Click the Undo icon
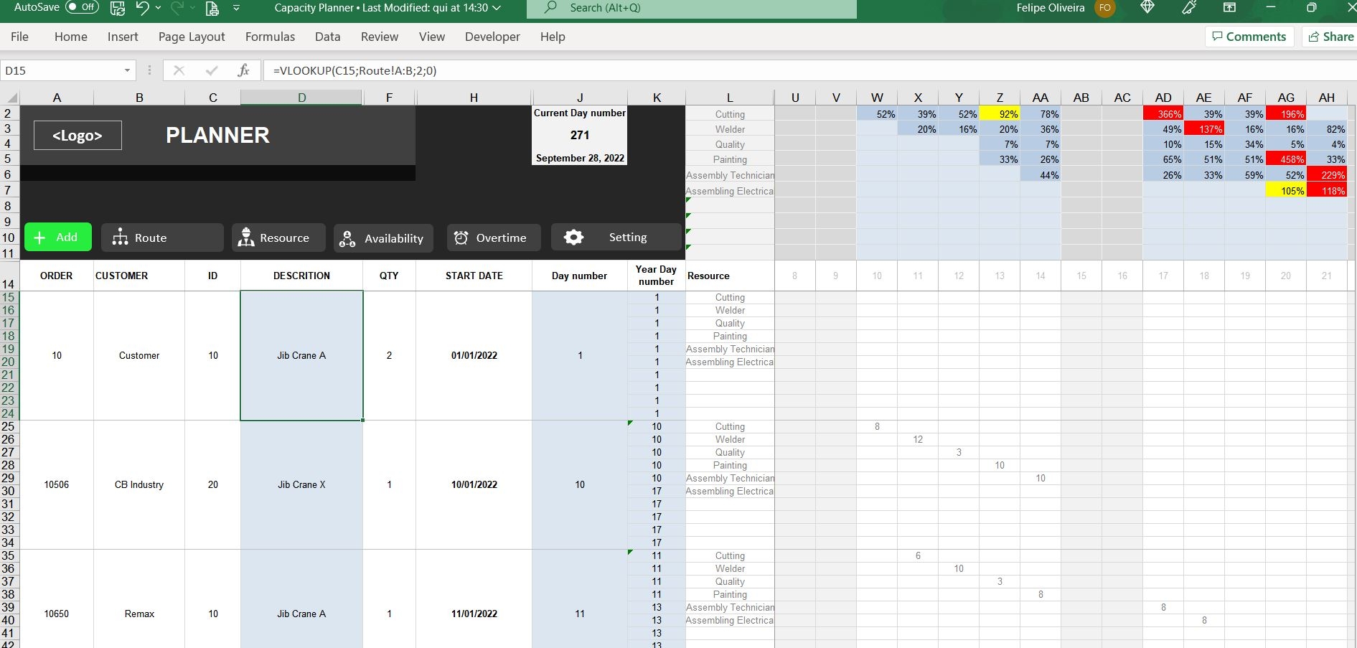This screenshot has height=648, width=1357. coord(143,8)
